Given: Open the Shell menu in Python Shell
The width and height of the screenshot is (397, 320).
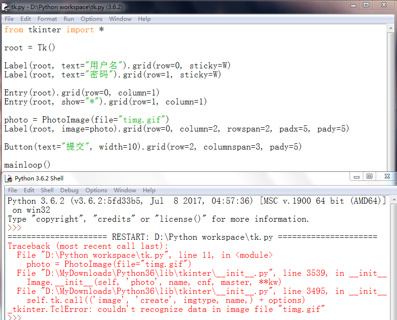Looking at the screenshot, I should pos(47,190).
